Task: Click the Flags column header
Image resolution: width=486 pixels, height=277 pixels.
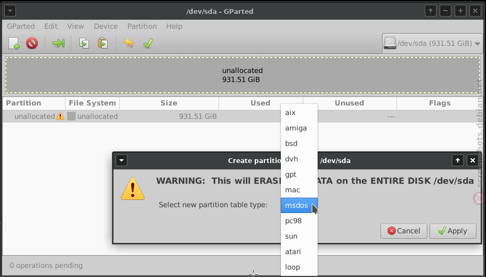Action: pos(440,103)
